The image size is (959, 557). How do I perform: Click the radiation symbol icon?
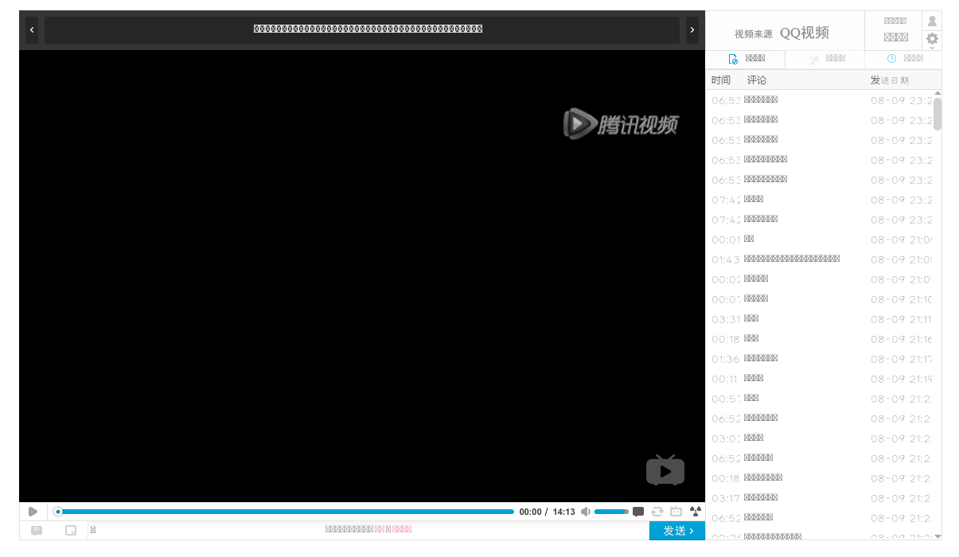tap(696, 512)
